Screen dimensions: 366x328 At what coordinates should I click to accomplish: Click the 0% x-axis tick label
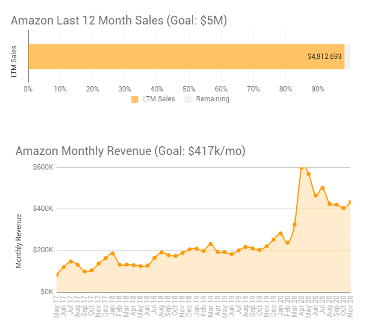28,89
